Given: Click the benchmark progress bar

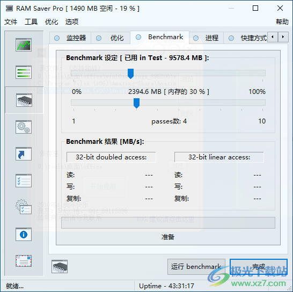Looking at the screenshot, I should pos(168,223).
